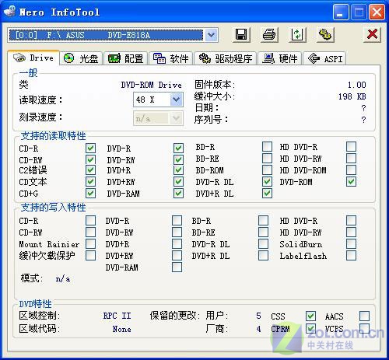This screenshot has width=389, height=360.
Task: Click the 198 KB buffer size value
Action: click(352, 96)
